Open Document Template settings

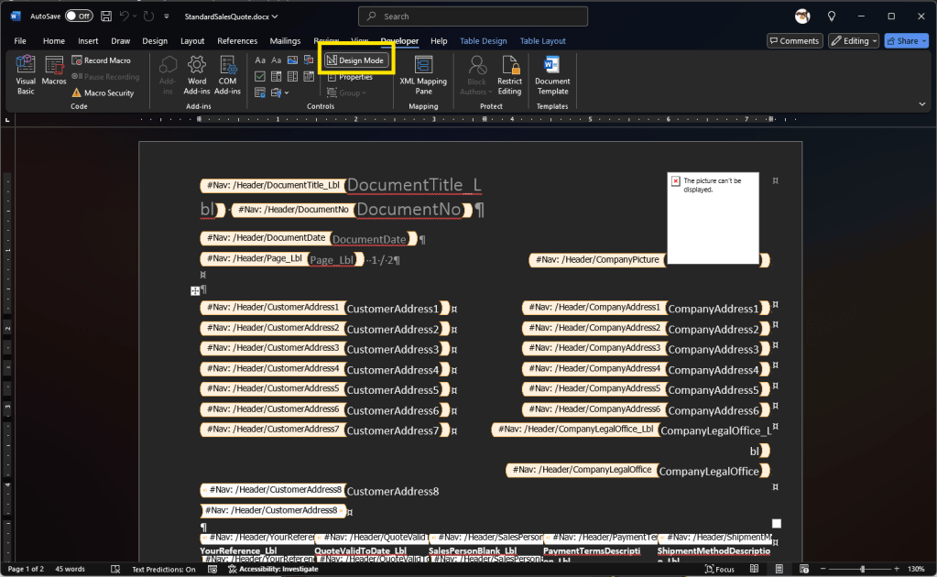pos(552,73)
